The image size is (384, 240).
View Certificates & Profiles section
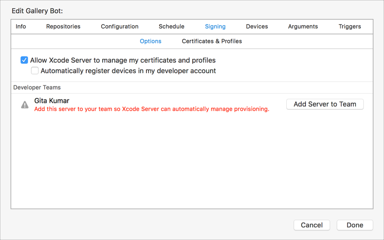tap(212, 41)
